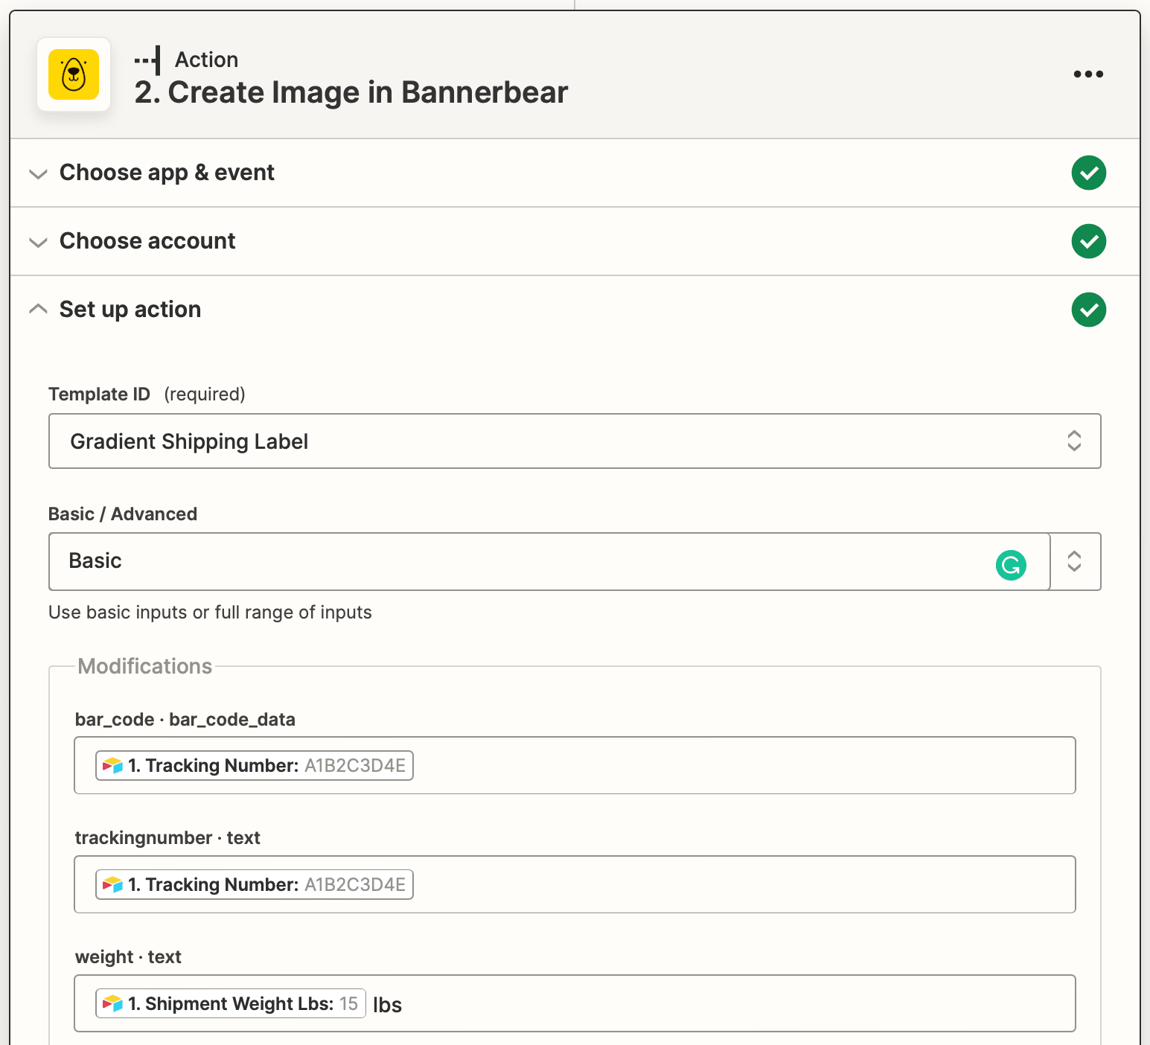Click the Grammarly icon in the Basic field
The height and width of the screenshot is (1045, 1150).
[1011, 566]
